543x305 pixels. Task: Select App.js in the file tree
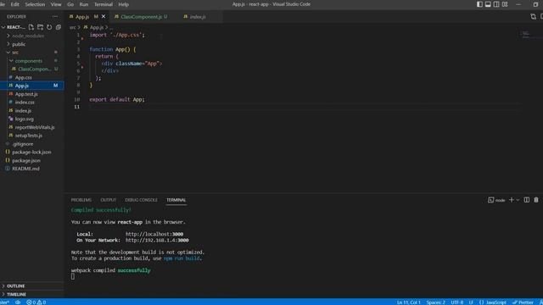[x=32, y=86]
